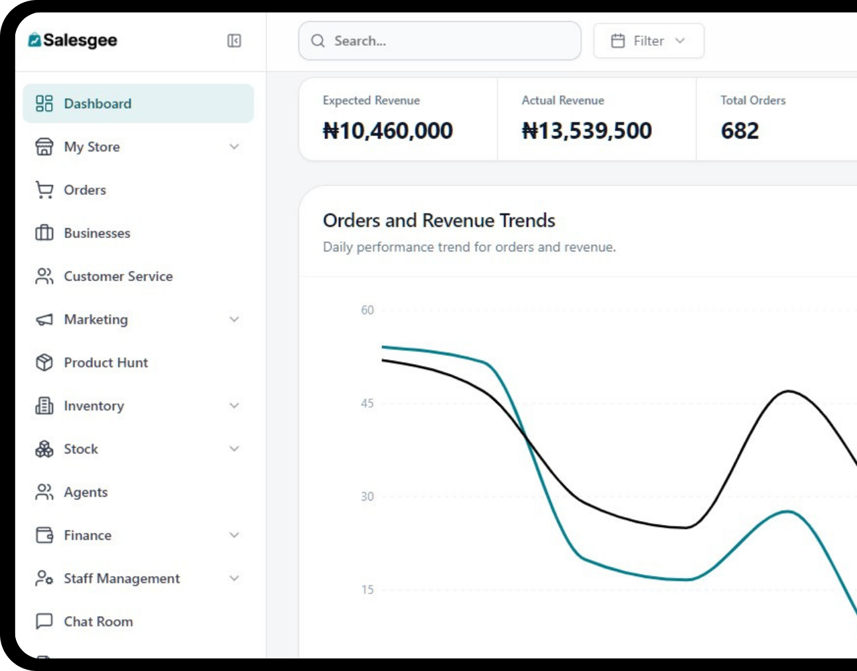Viewport: 857px width, 671px height.
Task: Click the Agents users icon
Action: pyautogui.click(x=44, y=492)
